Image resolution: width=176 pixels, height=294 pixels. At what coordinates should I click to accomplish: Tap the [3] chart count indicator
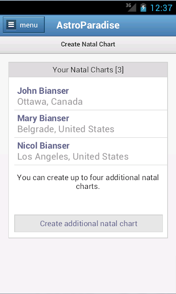coord(119,70)
